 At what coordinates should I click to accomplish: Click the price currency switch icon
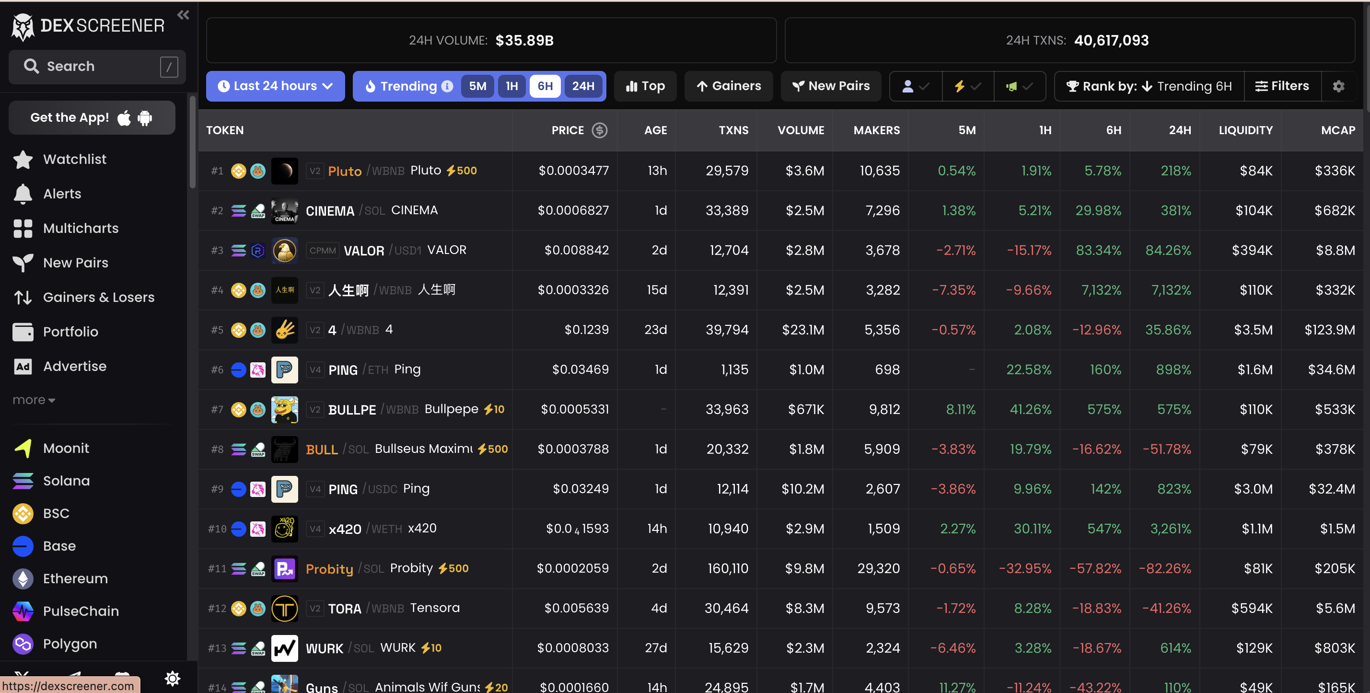coord(599,130)
